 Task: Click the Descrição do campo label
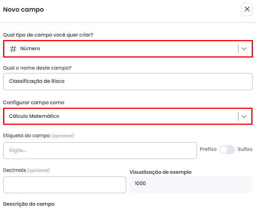click(29, 204)
